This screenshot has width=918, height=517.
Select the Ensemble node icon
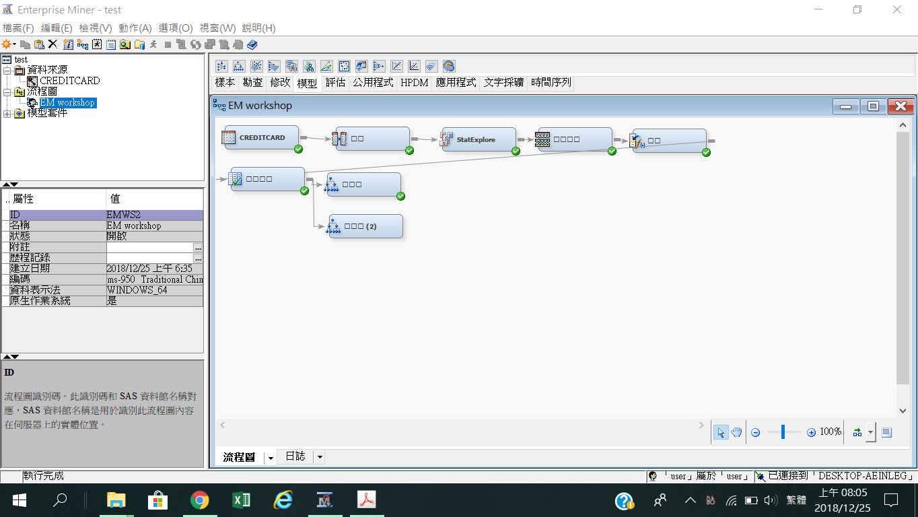[291, 66]
